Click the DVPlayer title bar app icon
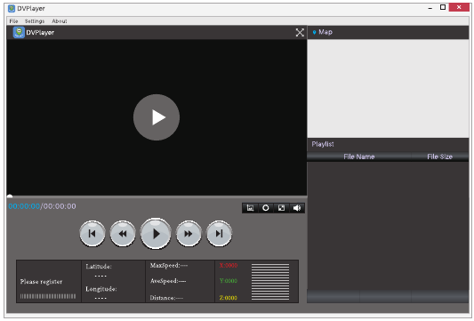The image size is (474, 321). pyautogui.click(x=12, y=9)
